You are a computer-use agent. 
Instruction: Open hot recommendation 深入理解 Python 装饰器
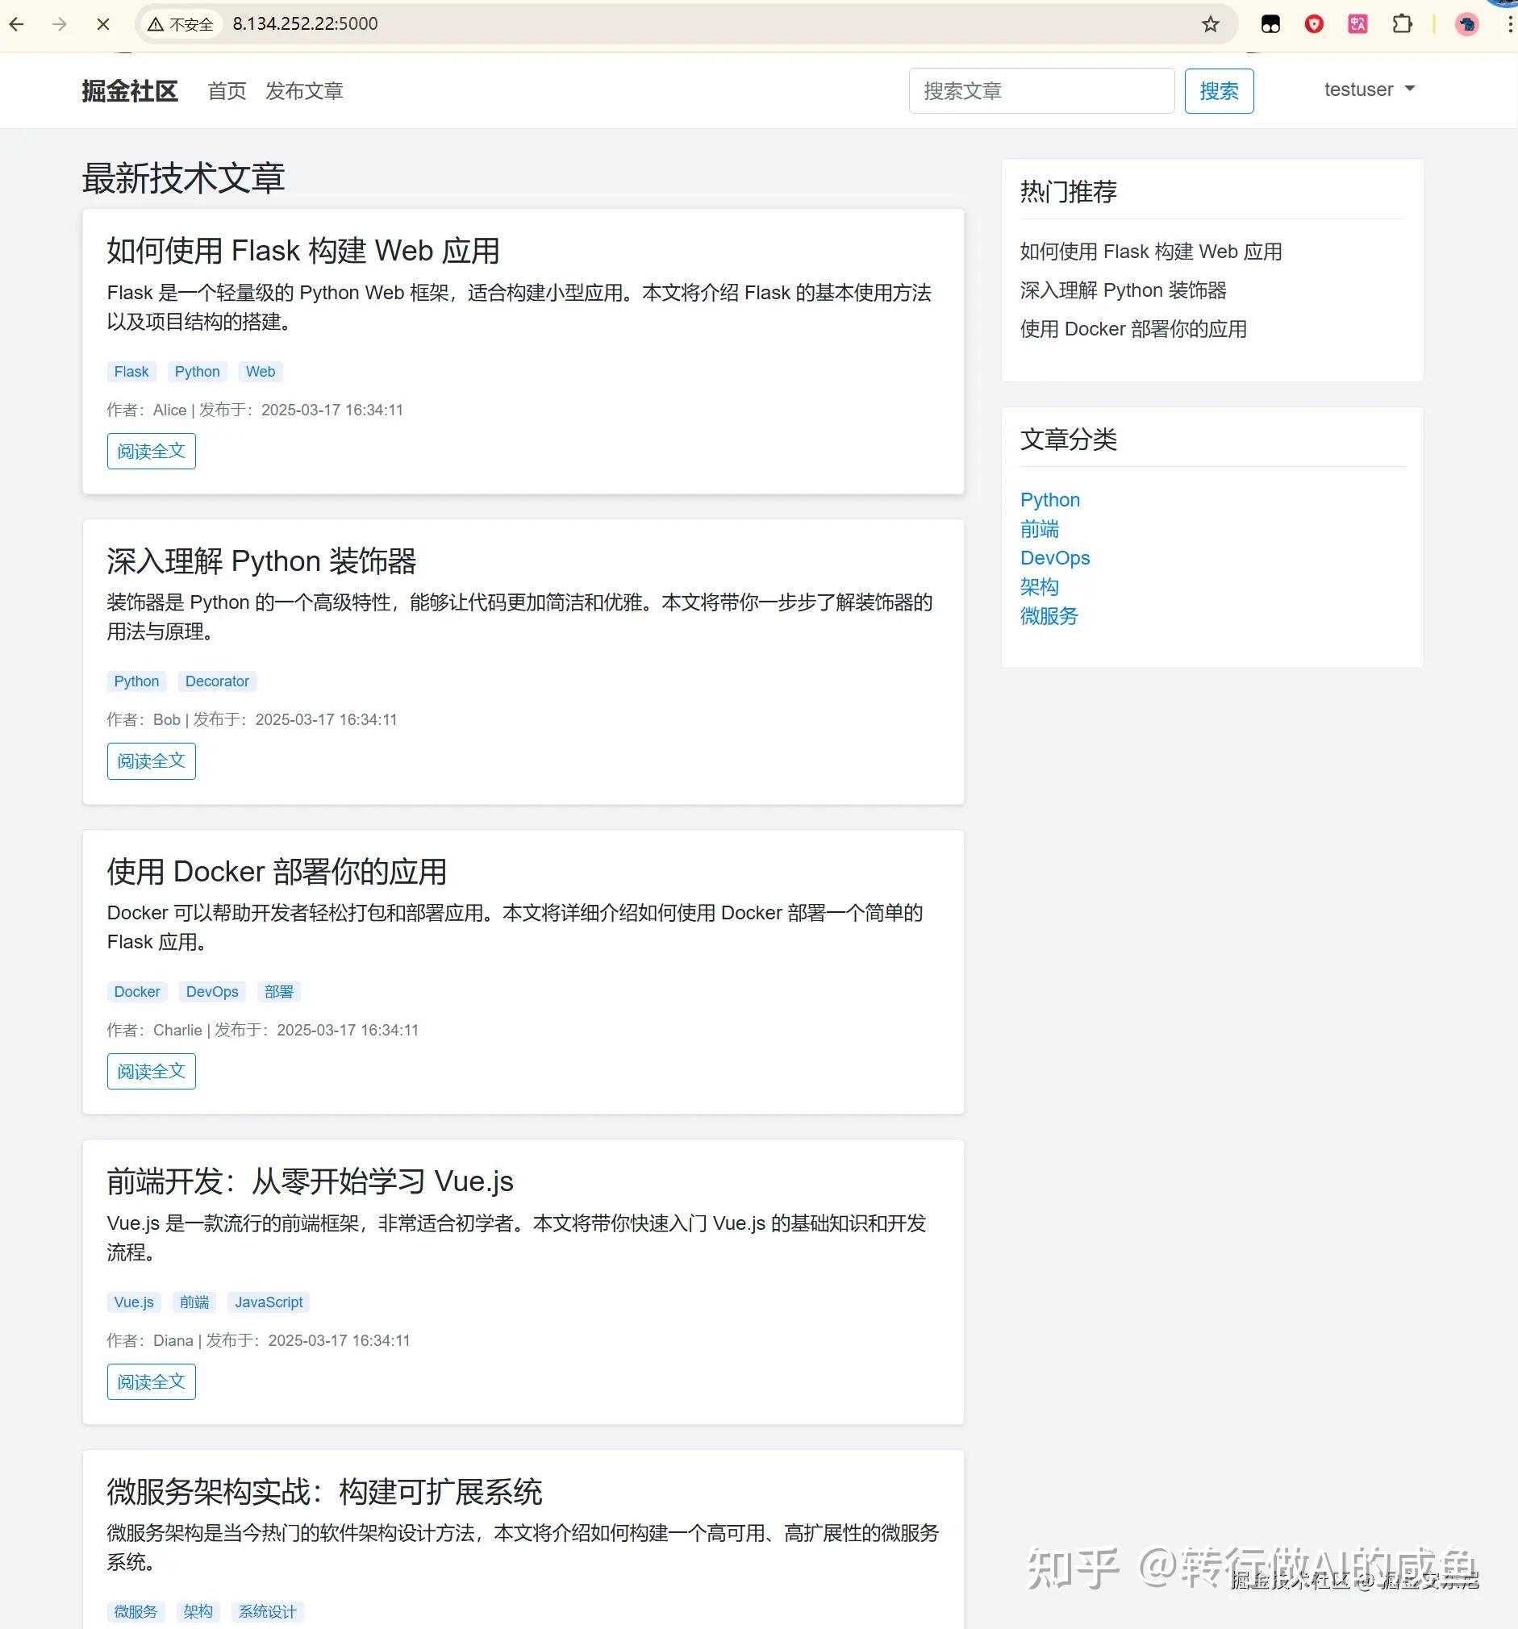[1123, 290]
